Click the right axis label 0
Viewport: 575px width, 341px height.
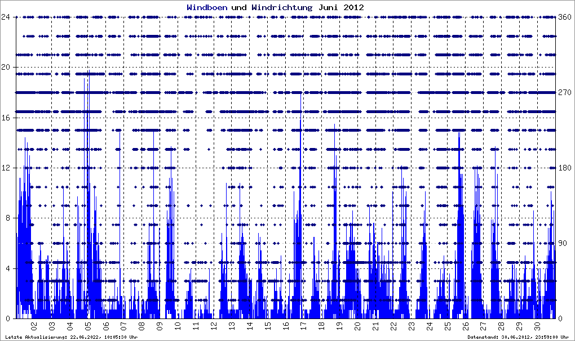pyautogui.click(x=560, y=318)
